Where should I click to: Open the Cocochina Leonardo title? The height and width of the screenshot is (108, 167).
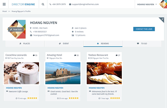pos(16,55)
